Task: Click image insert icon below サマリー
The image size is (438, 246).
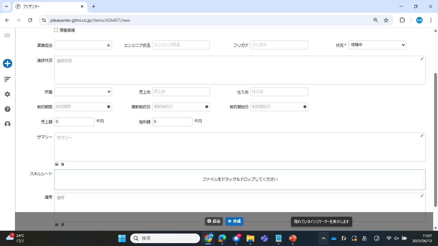Action: [x=57, y=164]
